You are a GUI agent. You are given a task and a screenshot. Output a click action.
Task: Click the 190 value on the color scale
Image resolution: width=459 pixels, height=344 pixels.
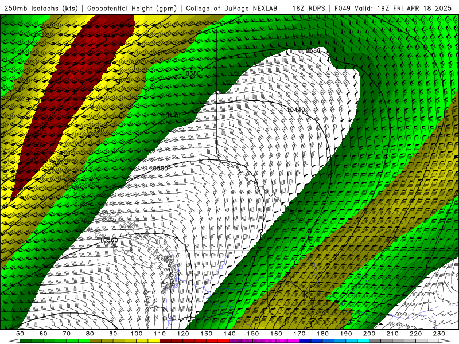tap(346, 334)
